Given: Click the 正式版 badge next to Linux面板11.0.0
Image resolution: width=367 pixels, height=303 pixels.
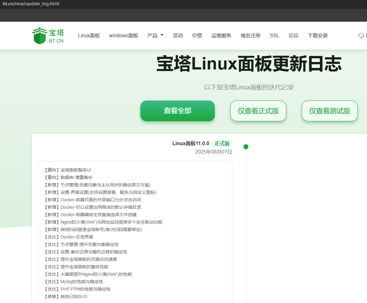Looking at the screenshot, I should point(222,143).
